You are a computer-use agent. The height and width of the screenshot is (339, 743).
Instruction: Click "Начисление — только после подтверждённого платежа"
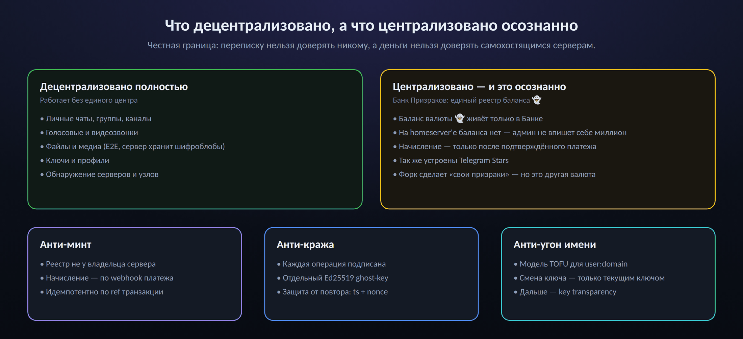(x=495, y=147)
